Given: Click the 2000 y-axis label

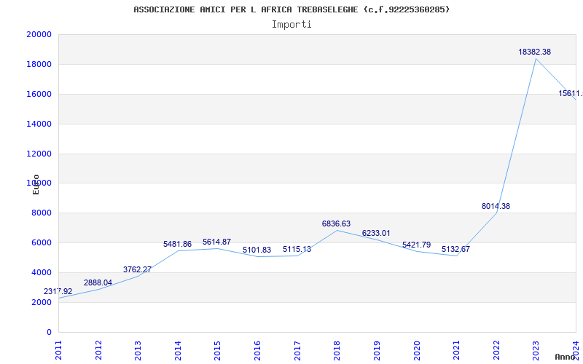Looking at the screenshot, I should (x=42, y=302).
